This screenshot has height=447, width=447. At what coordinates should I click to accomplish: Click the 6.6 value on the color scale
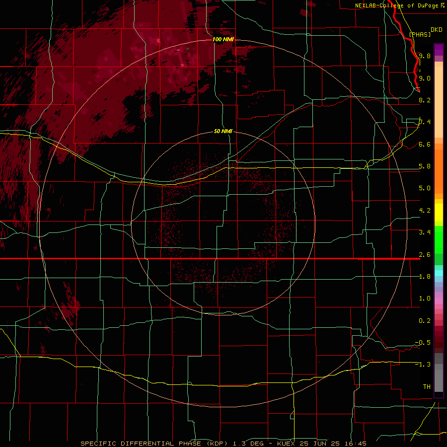point(425,144)
